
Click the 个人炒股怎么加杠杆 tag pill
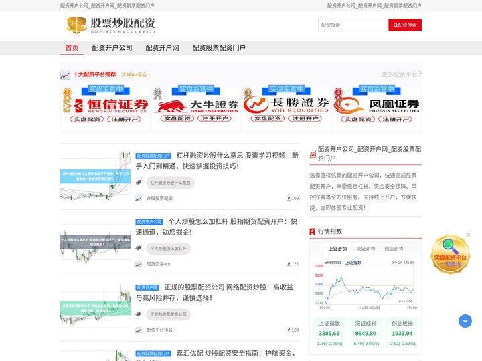[168, 249]
